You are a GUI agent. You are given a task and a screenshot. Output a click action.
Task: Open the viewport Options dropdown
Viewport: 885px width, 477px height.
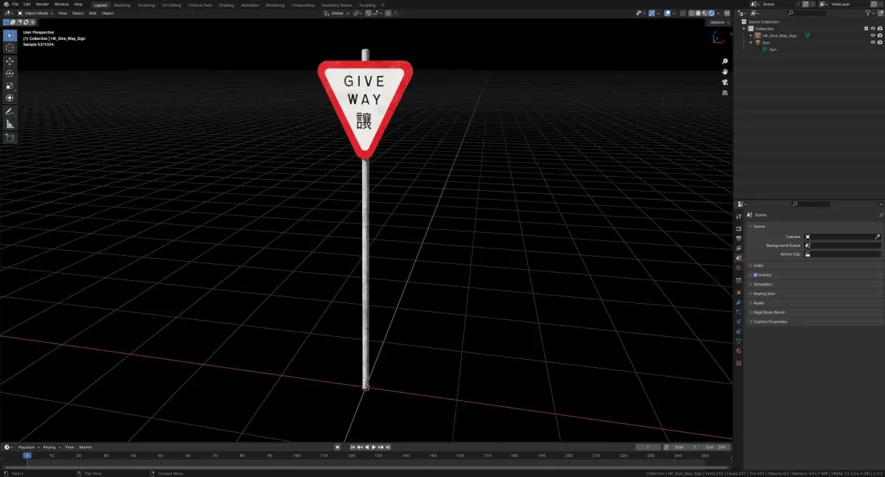tap(719, 22)
